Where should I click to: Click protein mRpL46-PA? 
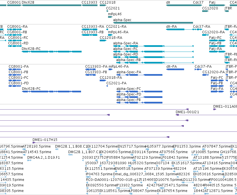(x=111, y=69)
